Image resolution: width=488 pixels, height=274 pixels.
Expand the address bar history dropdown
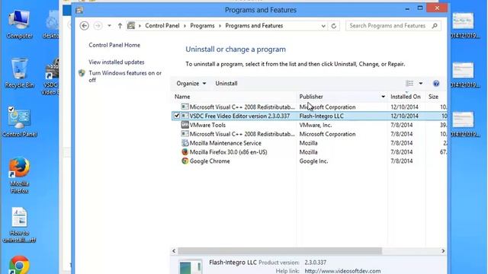323,26
